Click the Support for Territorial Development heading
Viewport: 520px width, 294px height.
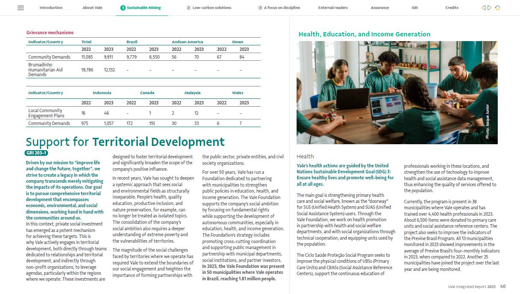(125, 142)
